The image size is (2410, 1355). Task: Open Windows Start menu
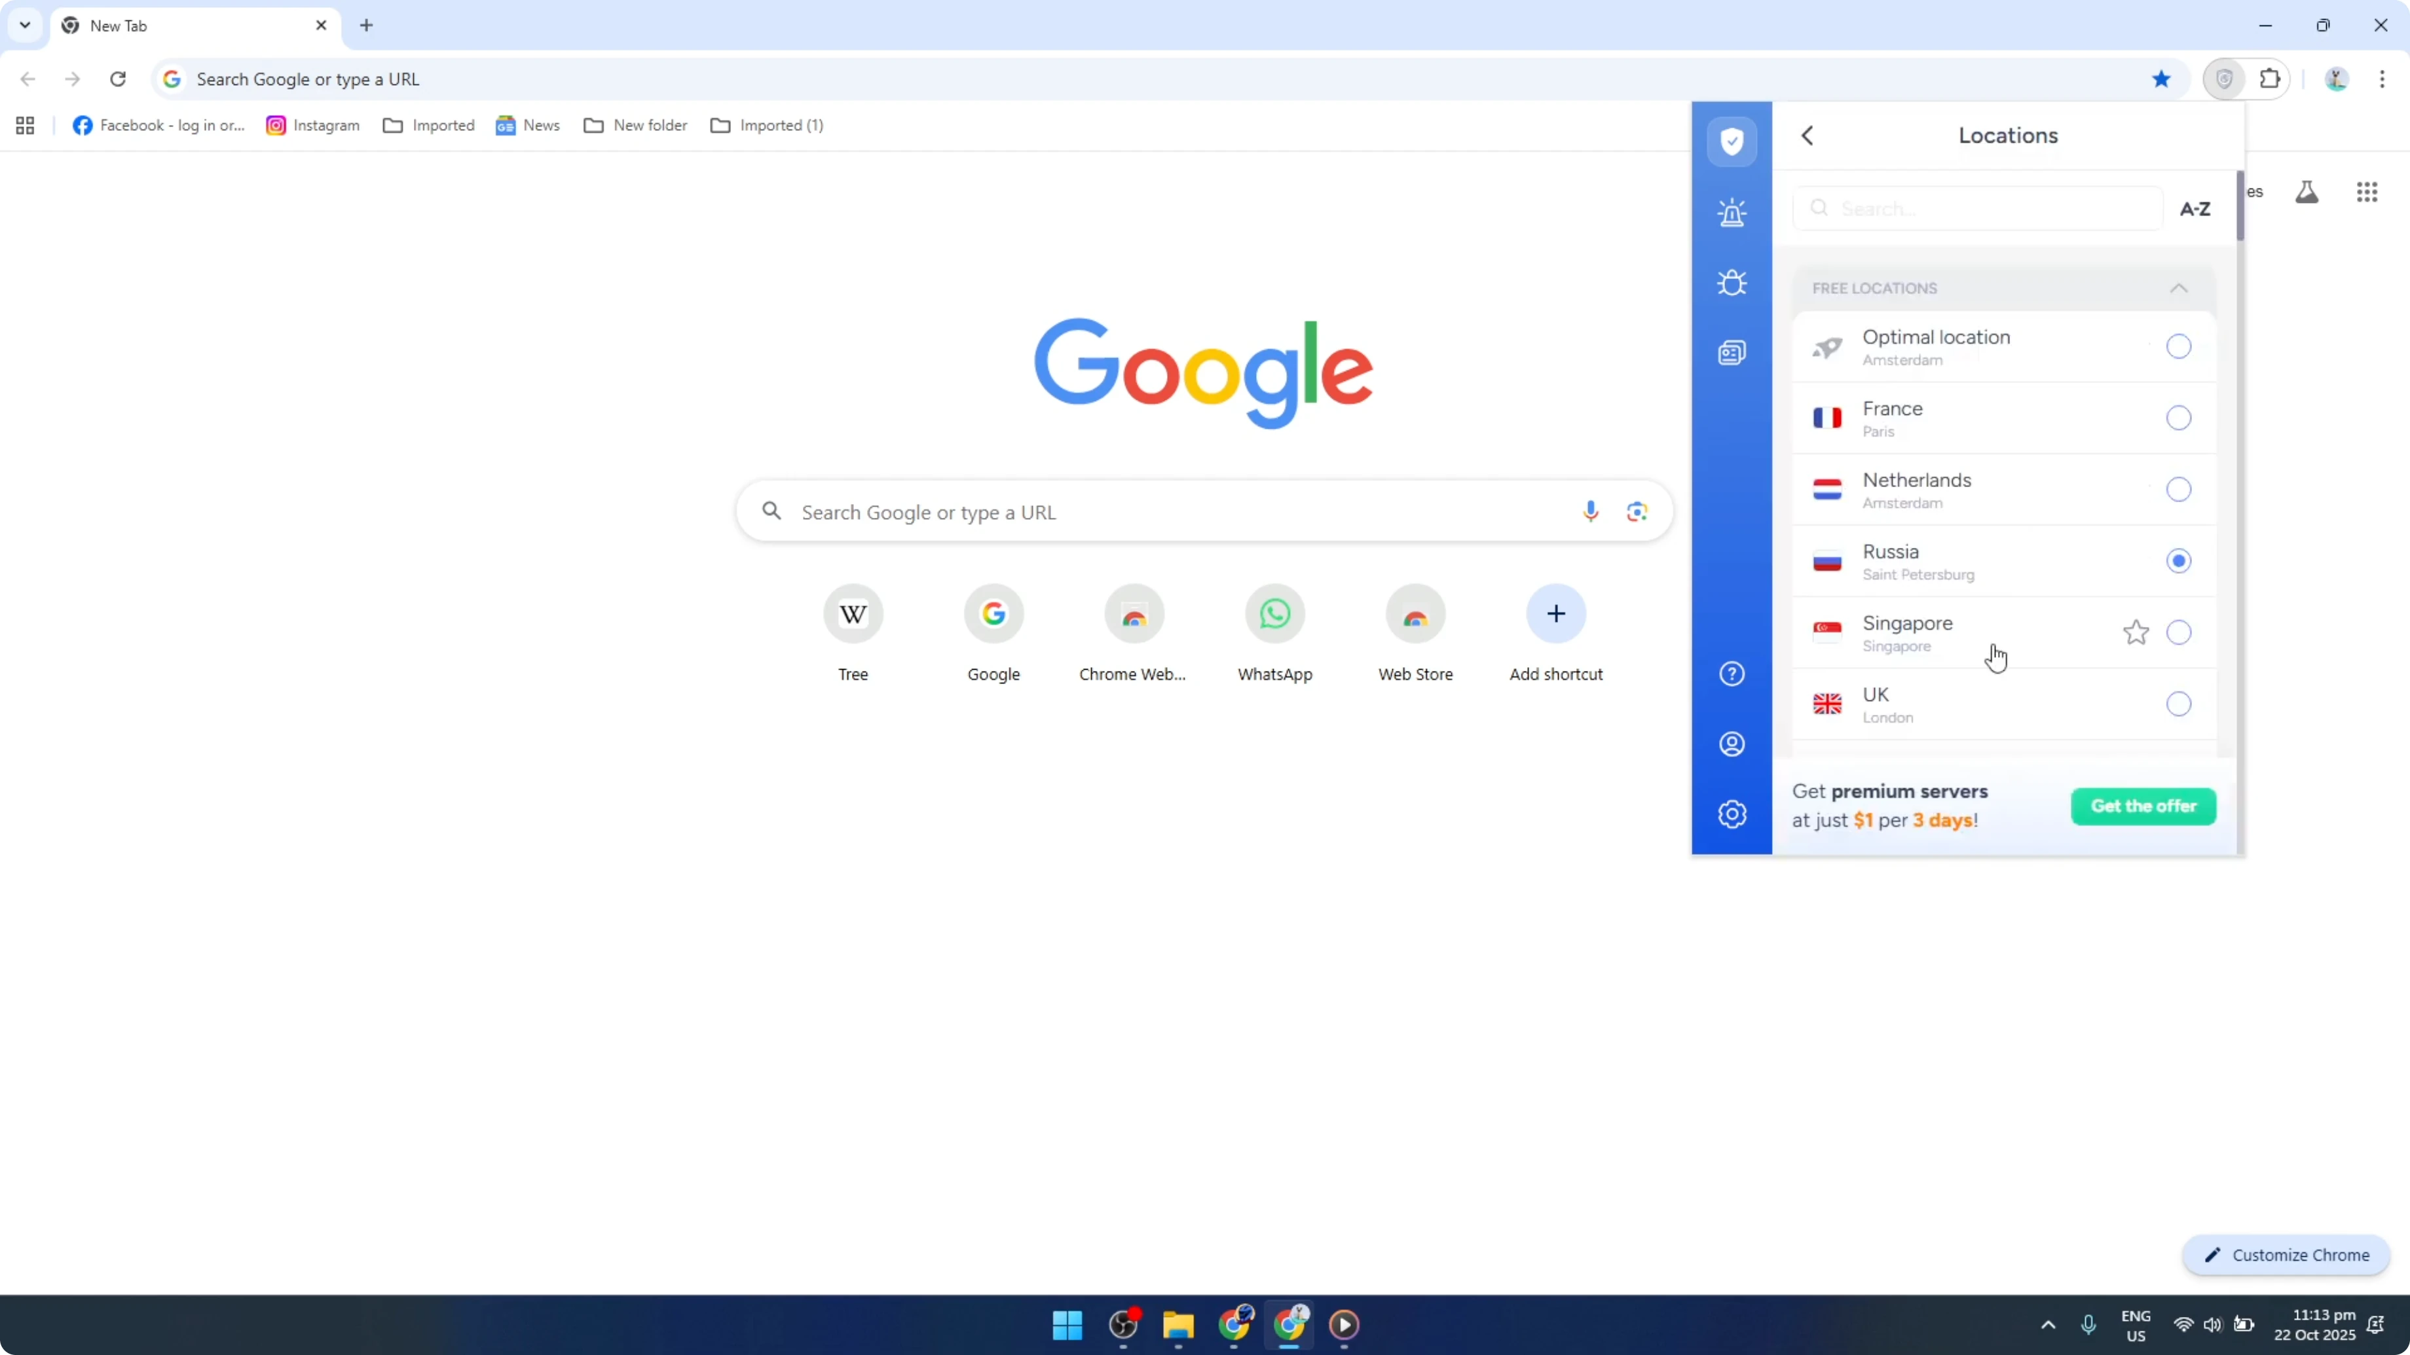tap(1067, 1324)
